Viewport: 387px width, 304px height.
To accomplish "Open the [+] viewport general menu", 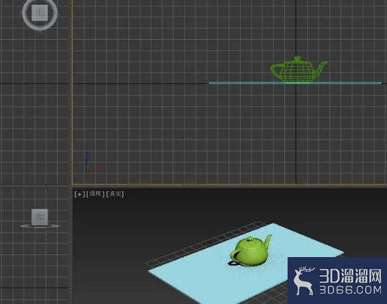I will [x=80, y=194].
